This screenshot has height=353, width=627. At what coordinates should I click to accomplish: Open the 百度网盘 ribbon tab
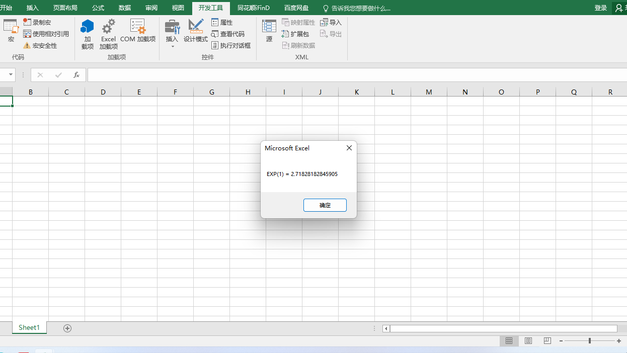[x=296, y=8]
